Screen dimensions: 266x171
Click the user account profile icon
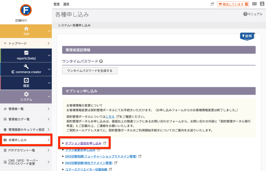[262, 4]
